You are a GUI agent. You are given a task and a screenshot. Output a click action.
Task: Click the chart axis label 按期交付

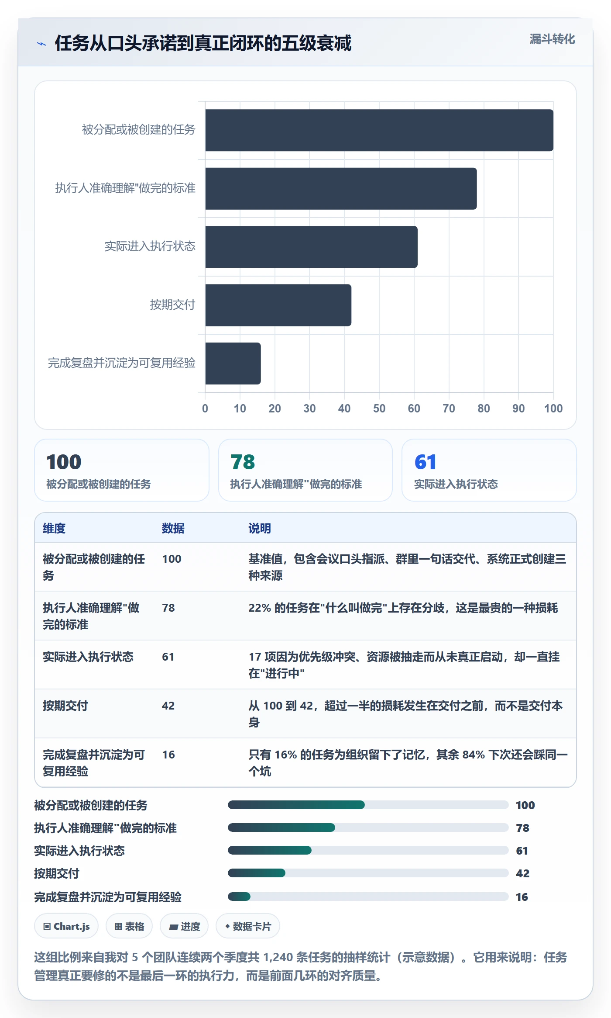coord(172,305)
